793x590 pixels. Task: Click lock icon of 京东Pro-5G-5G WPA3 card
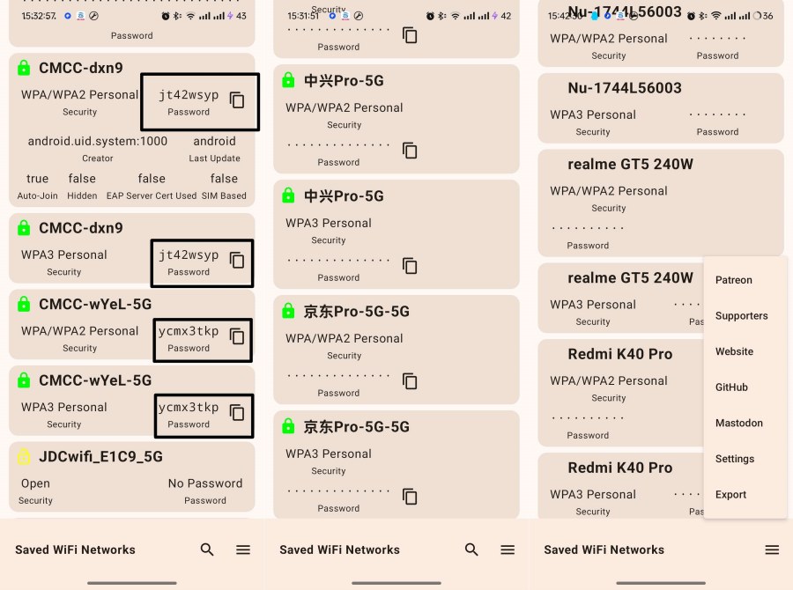coord(288,425)
